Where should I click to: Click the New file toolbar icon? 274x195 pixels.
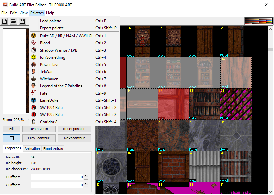(x=4, y=21)
